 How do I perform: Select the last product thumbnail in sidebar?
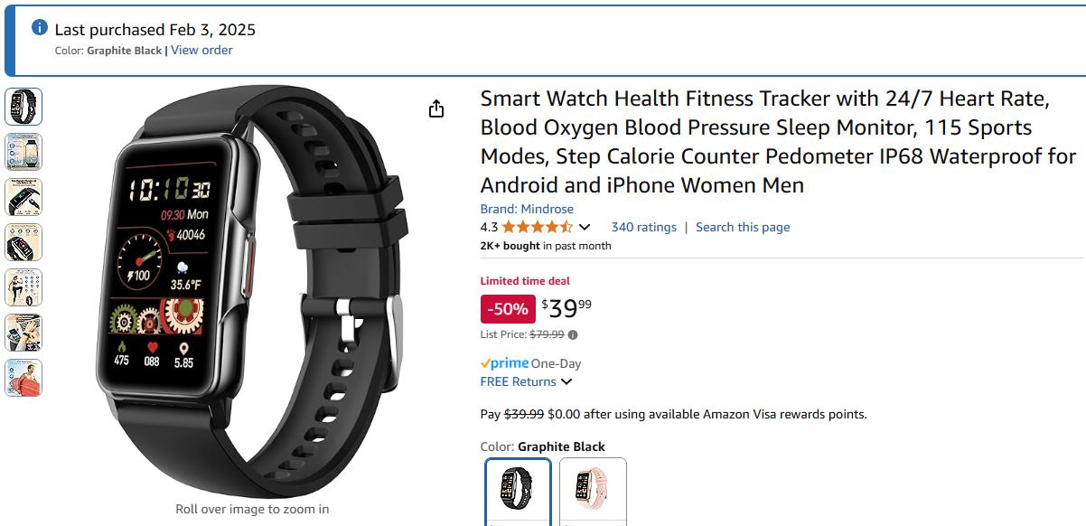23,378
